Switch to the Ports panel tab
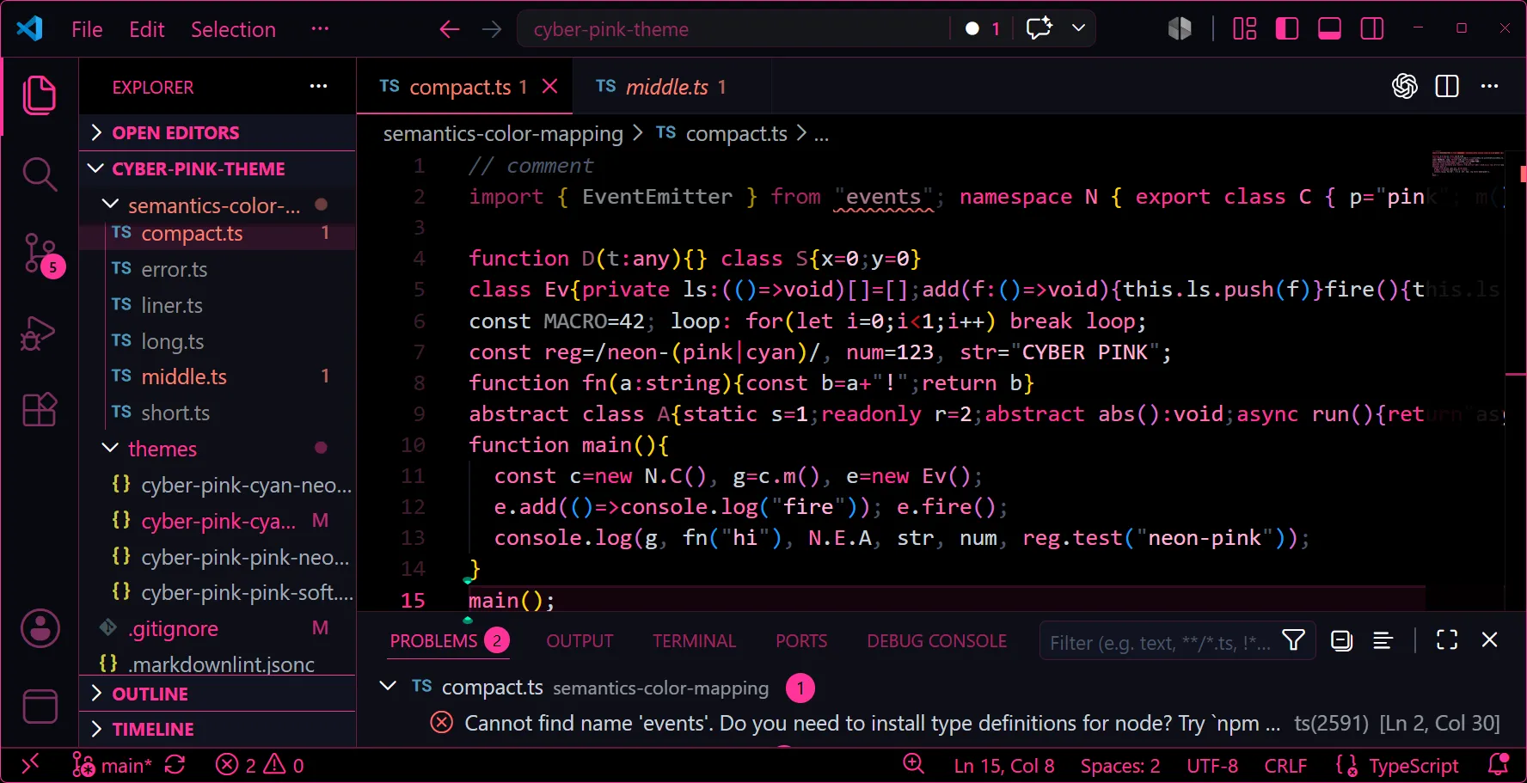This screenshot has height=783, width=1527. click(x=801, y=641)
